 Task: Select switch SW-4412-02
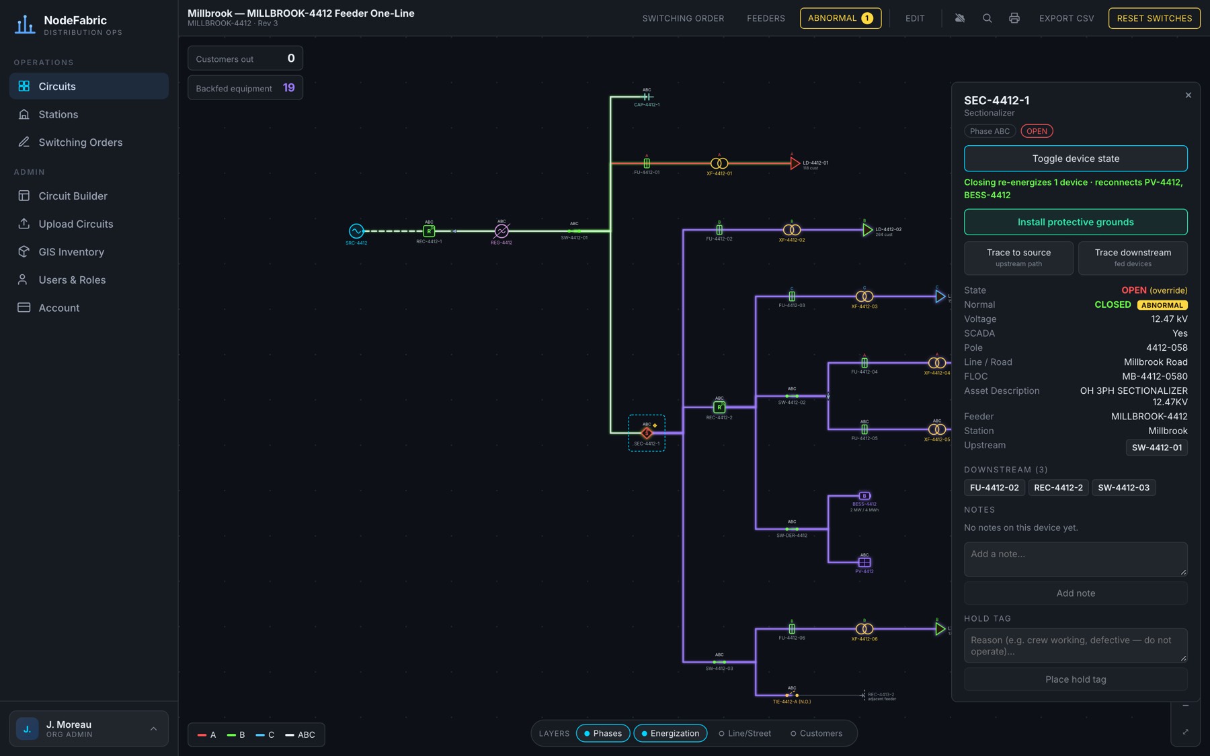click(x=792, y=396)
